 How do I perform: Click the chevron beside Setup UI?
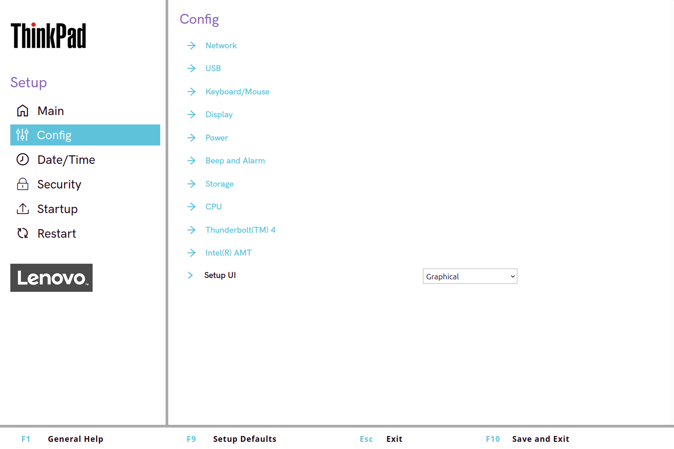coord(191,275)
